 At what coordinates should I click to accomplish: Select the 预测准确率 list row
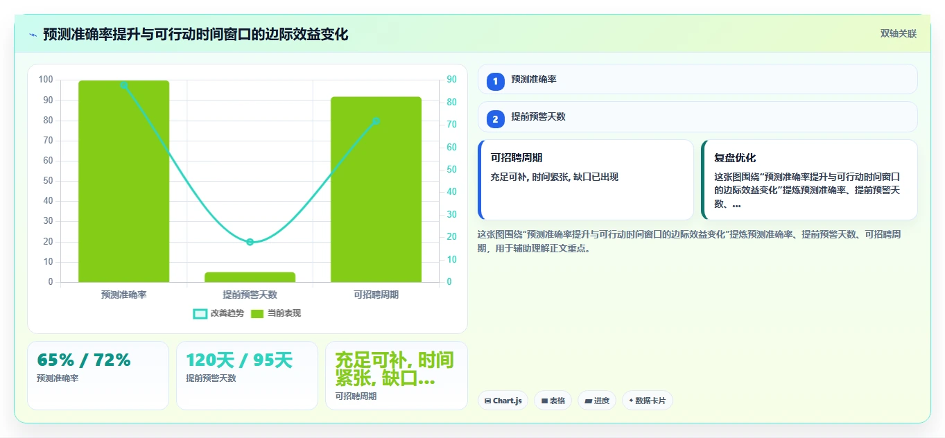coord(697,79)
